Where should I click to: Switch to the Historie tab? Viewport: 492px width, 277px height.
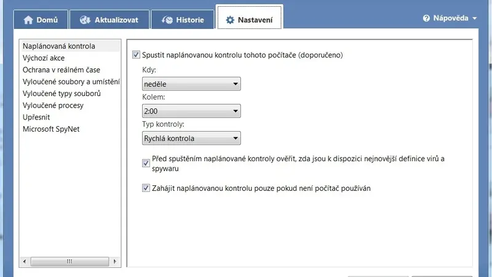[x=183, y=20]
